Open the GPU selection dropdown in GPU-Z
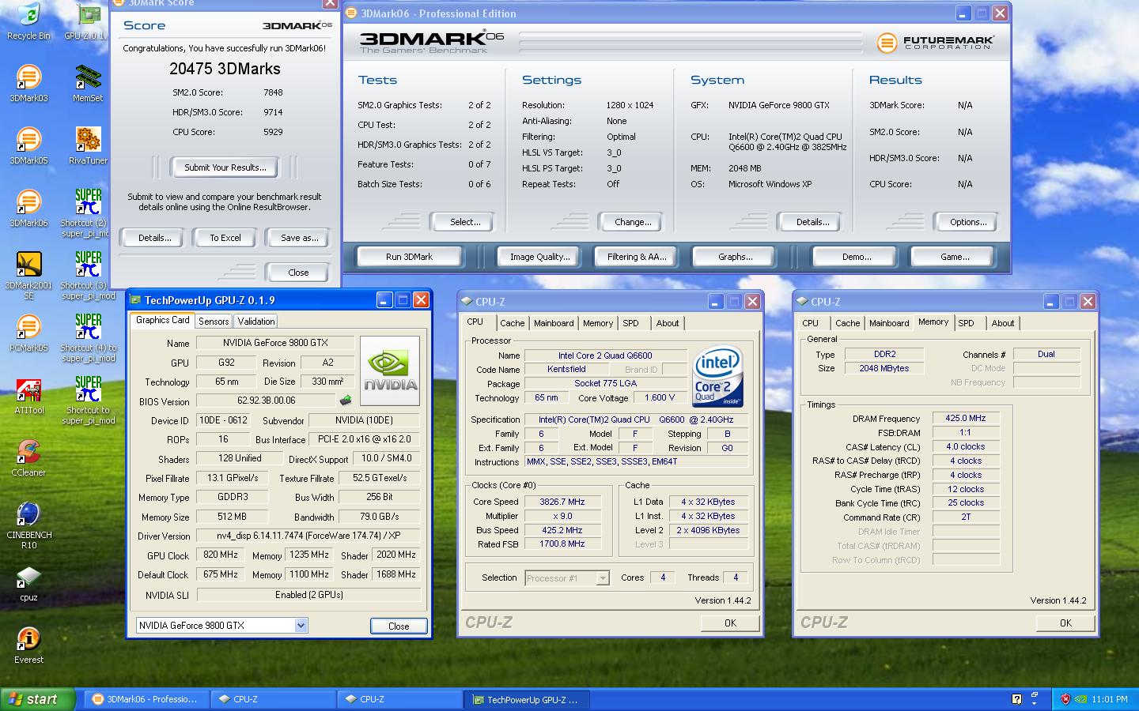This screenshot has width=1139, height=711. point(301,625)
